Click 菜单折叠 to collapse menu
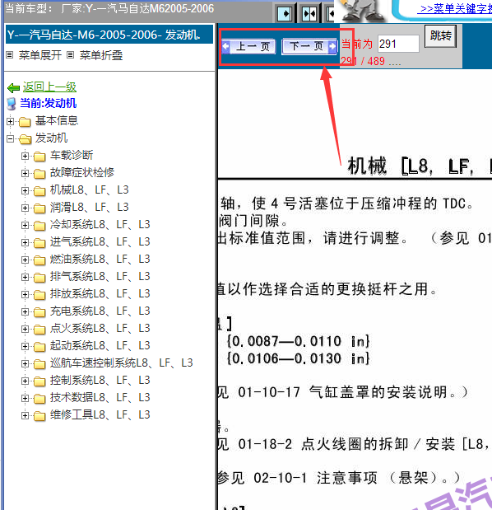The height and width of the screenshot is (510, 492). pos(101,55)
